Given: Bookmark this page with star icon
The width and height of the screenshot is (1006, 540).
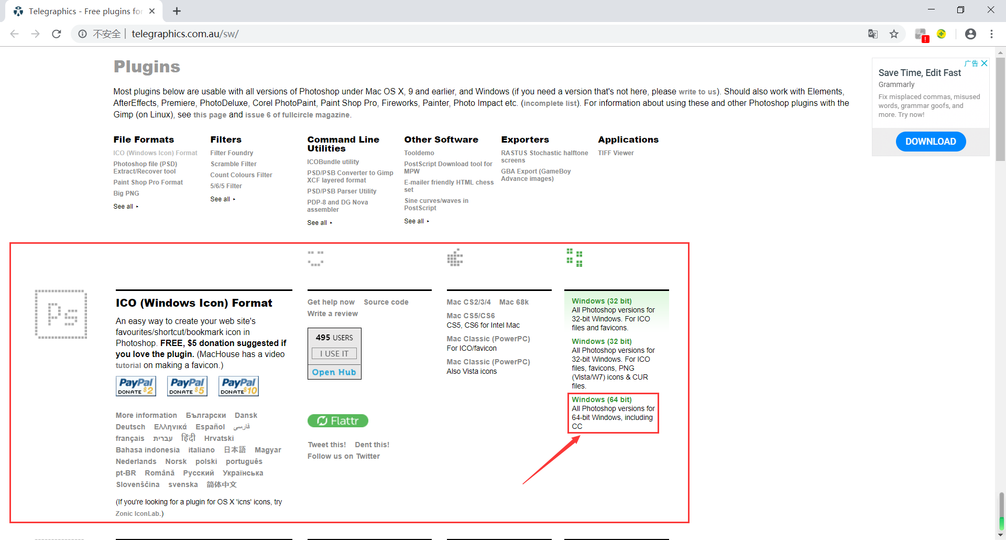Looking at the screenshot, I should pos(894,34).
